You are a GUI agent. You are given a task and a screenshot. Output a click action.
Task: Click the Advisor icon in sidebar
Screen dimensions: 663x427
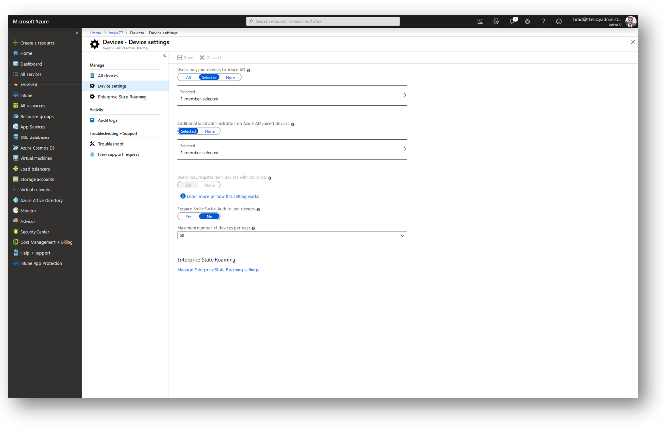pyautogui.click(x=16, y=221)
